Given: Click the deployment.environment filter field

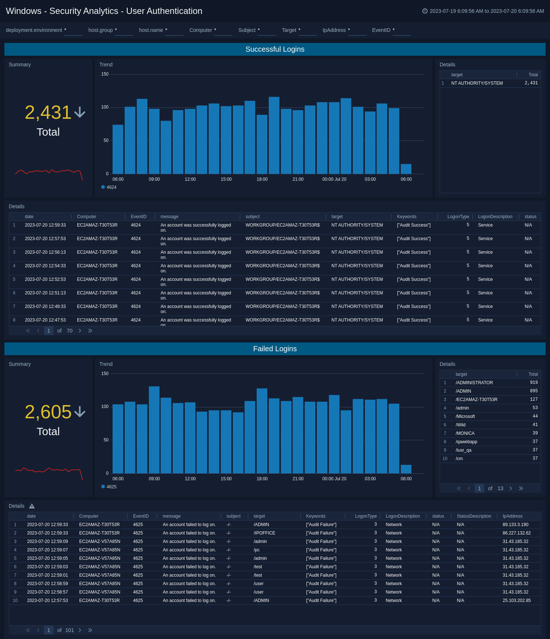Looking at the screenshot, I should 73,30.
